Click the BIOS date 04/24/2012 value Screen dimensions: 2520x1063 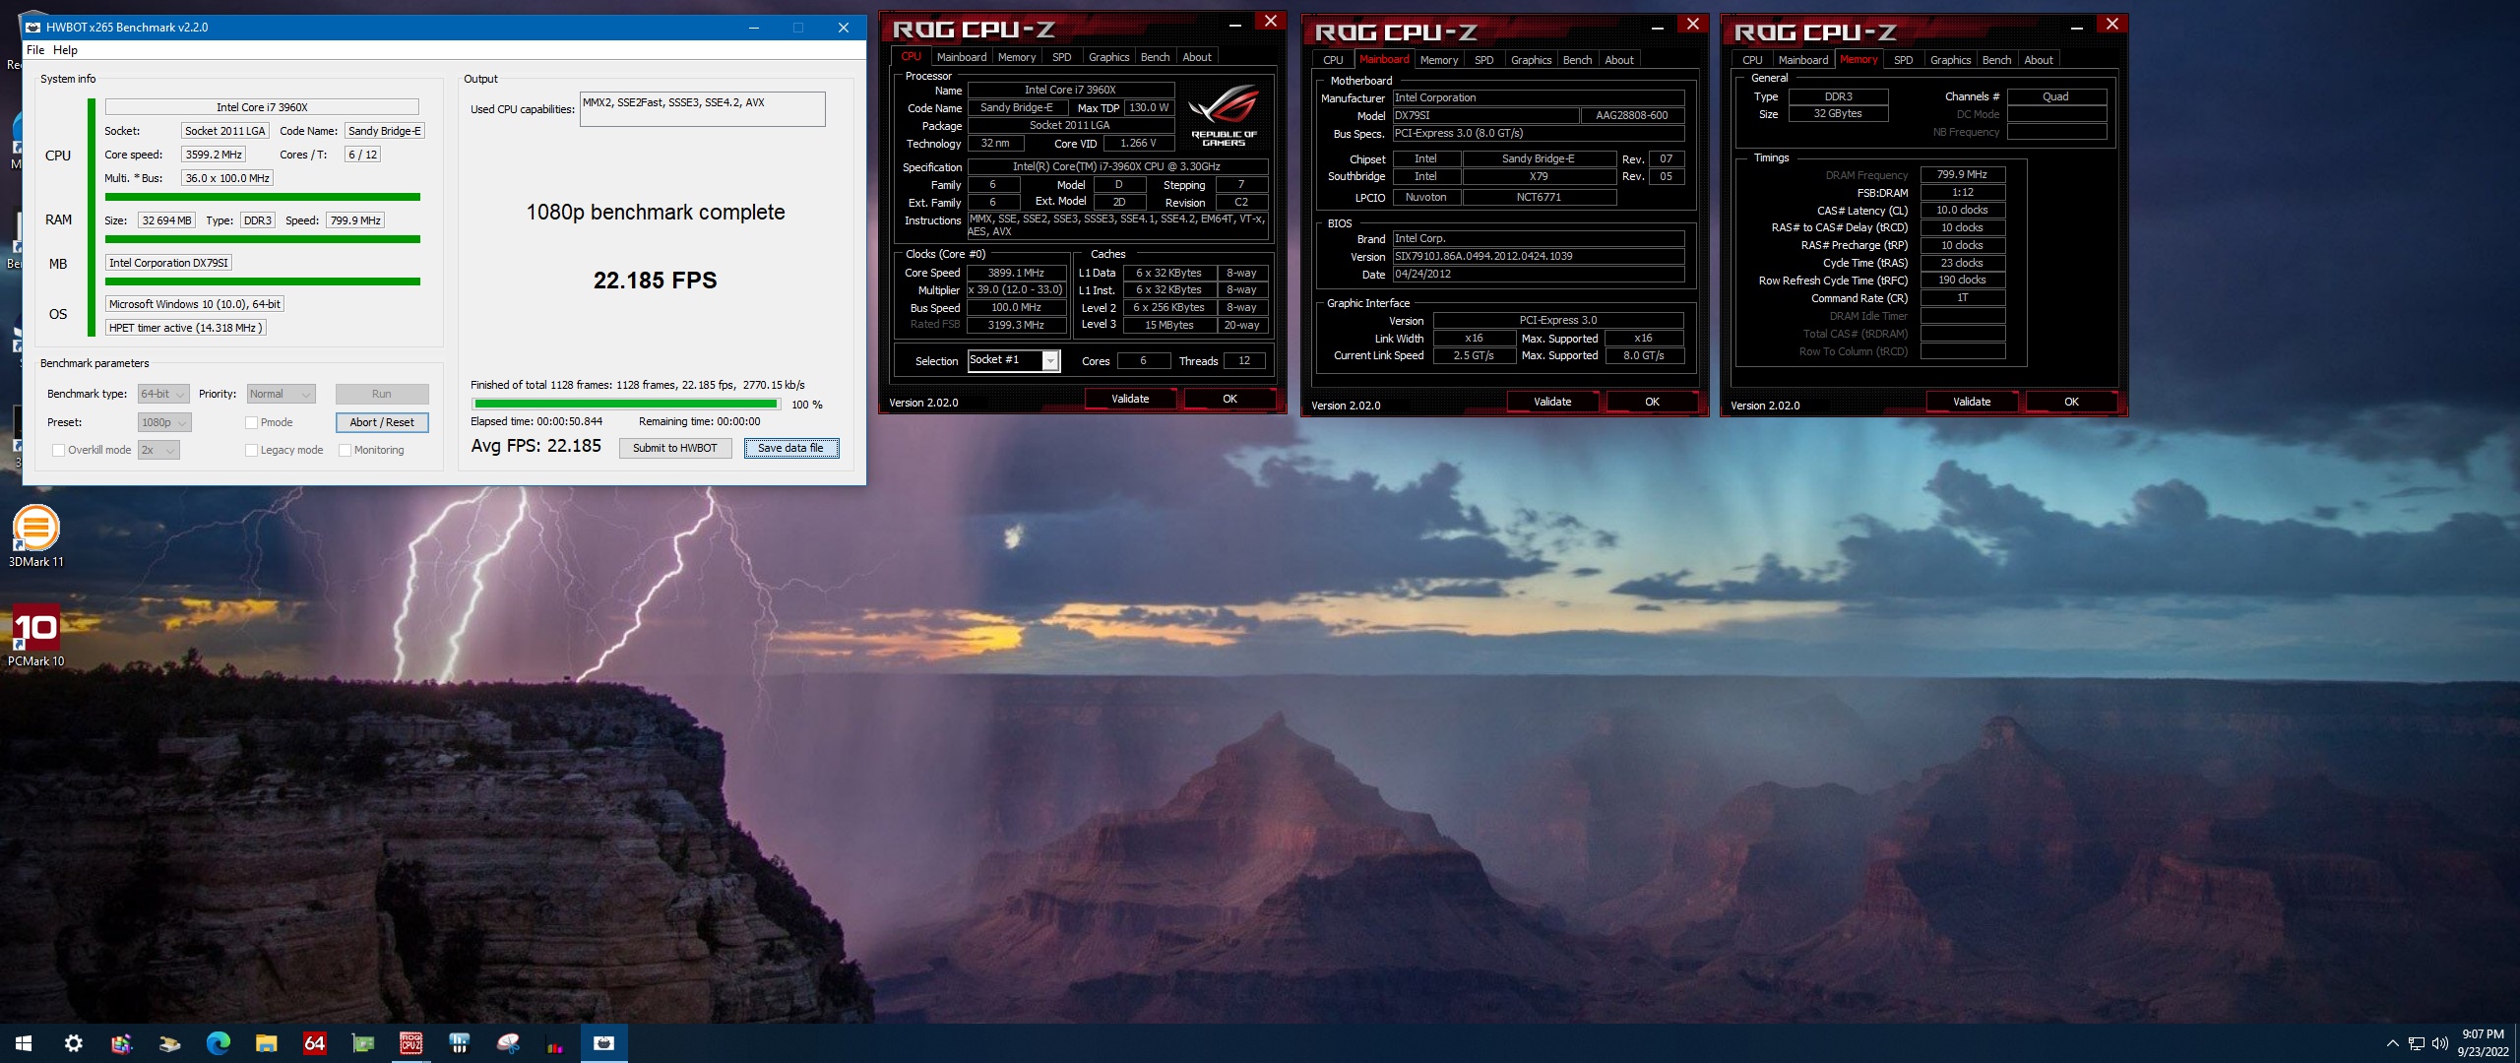1539,274
